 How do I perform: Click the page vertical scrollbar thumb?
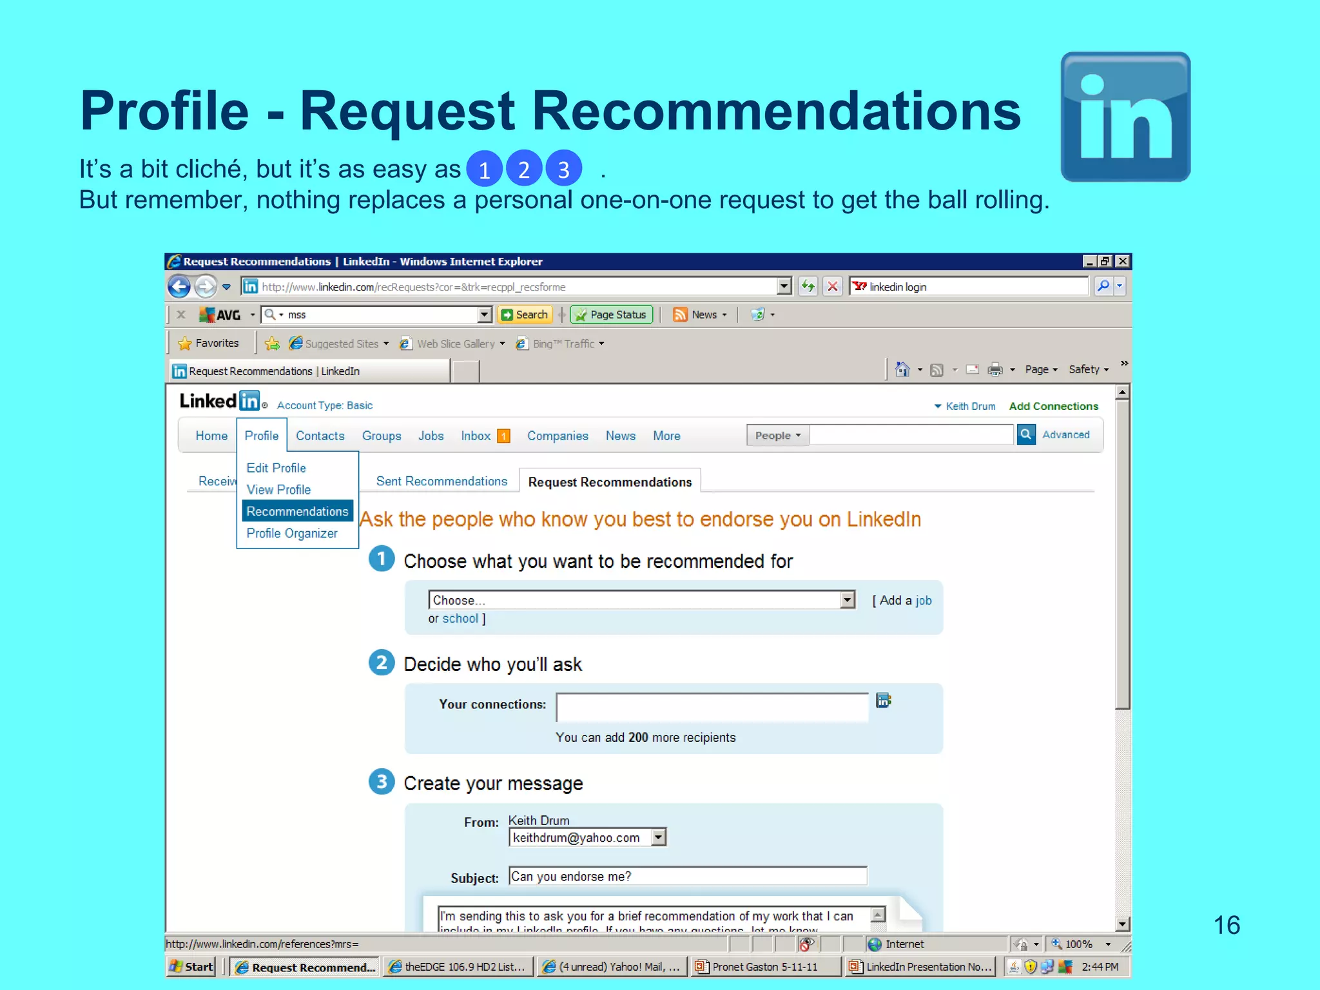(1123, 553)
